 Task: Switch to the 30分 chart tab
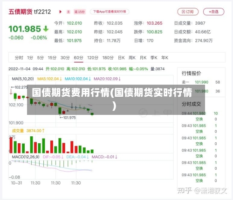[65, 58]
